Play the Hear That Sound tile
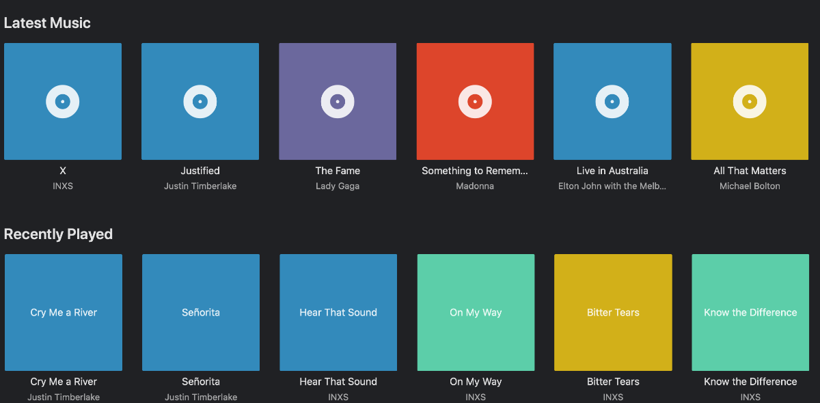 coord(338,312)
